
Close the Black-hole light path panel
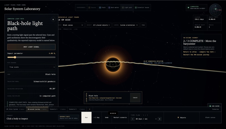(x=53, y=19)
